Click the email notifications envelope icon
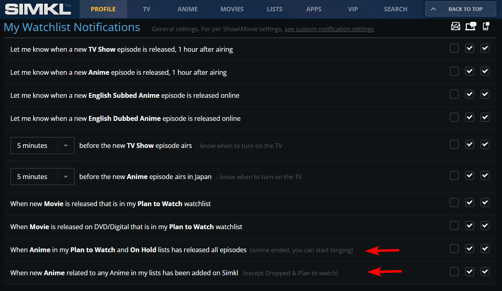Viewport: 502px width, 291px height. click(455, 27)
